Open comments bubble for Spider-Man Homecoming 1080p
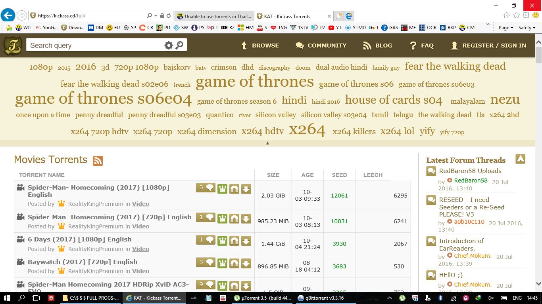The width and height of the screenshot is (542, 304). coord(206,188)
